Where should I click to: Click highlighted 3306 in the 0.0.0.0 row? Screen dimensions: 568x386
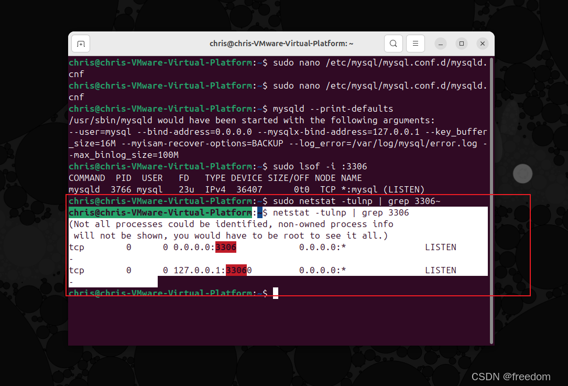[x=226, y=247]
